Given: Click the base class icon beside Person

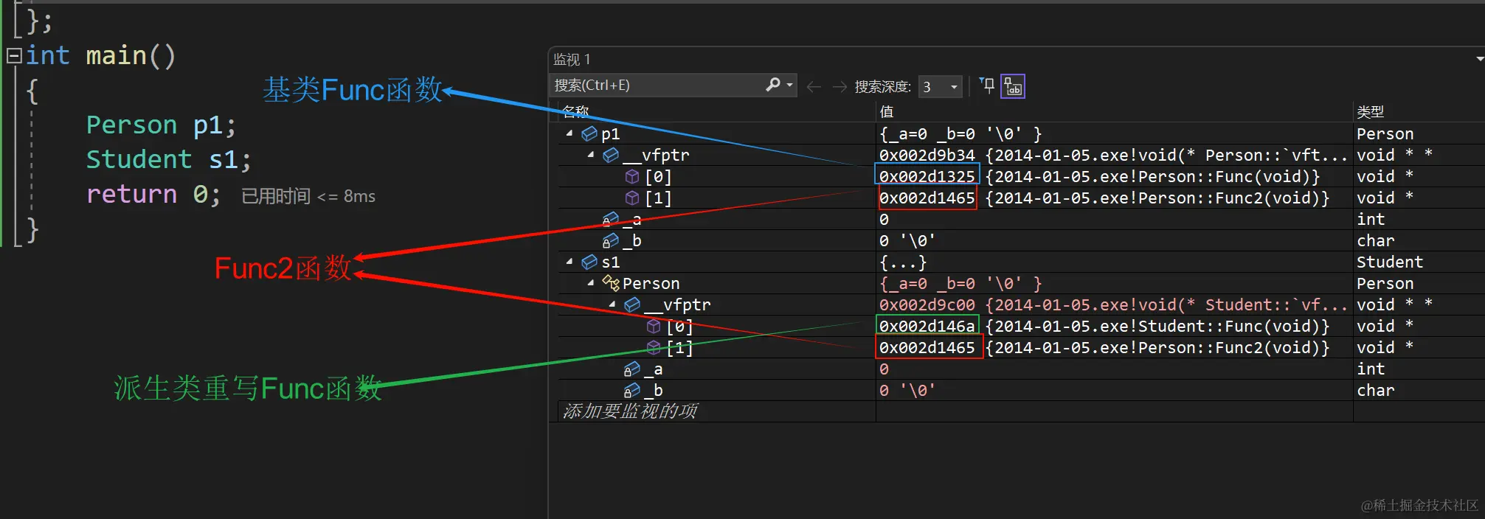Looking at the screenshot, I should coord(611,283).
